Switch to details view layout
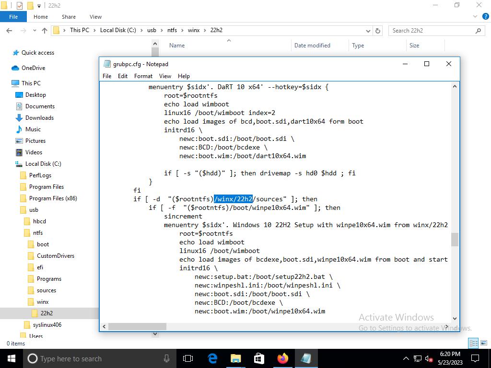The width and height of the screenshot is (491, 368). [473, 343]
